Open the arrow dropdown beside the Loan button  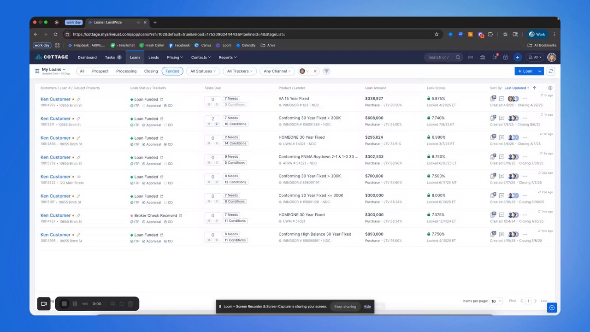click(540, 71)
